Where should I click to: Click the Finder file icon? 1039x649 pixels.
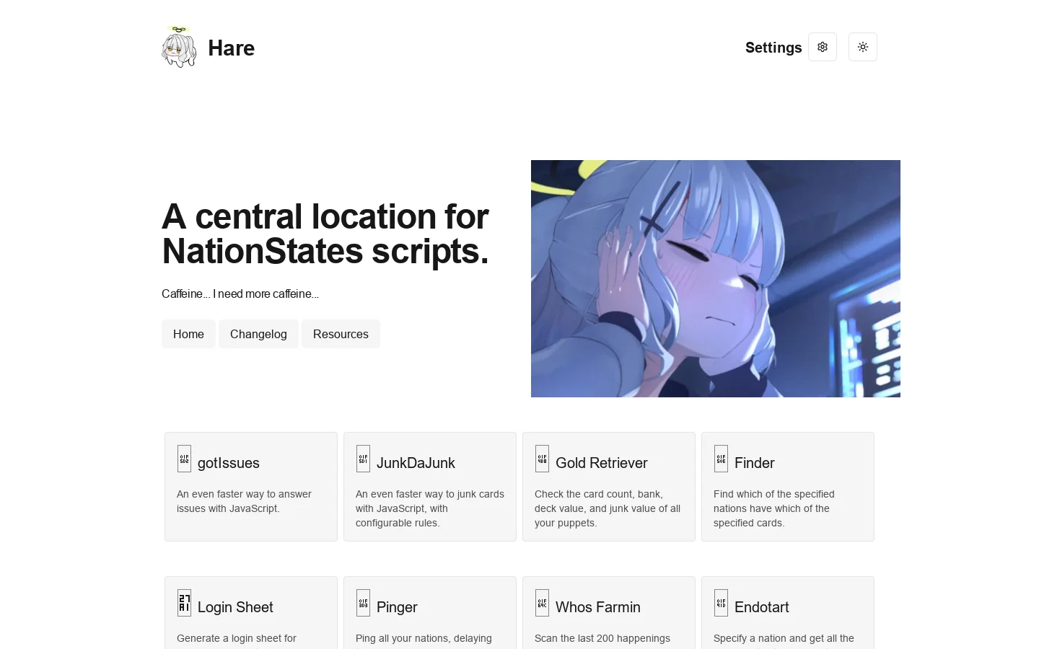coord(721,459)
